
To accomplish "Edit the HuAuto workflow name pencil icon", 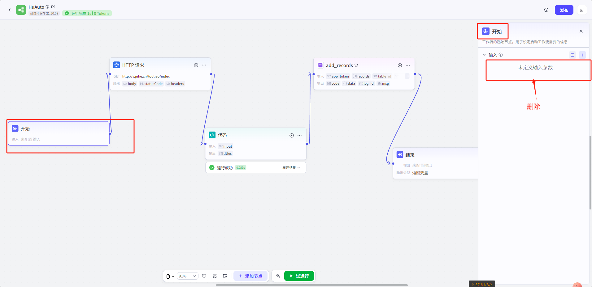I will pyautogui.click(x=53, y=7).
